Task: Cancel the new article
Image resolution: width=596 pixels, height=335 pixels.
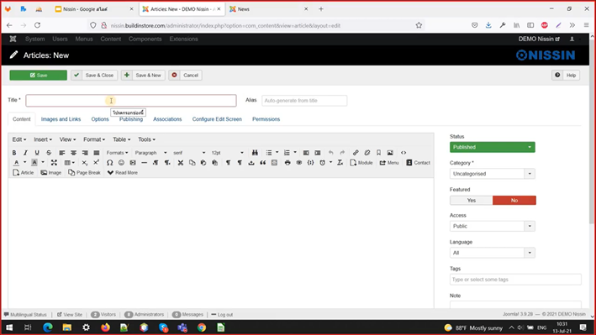Action: point(186,76)
